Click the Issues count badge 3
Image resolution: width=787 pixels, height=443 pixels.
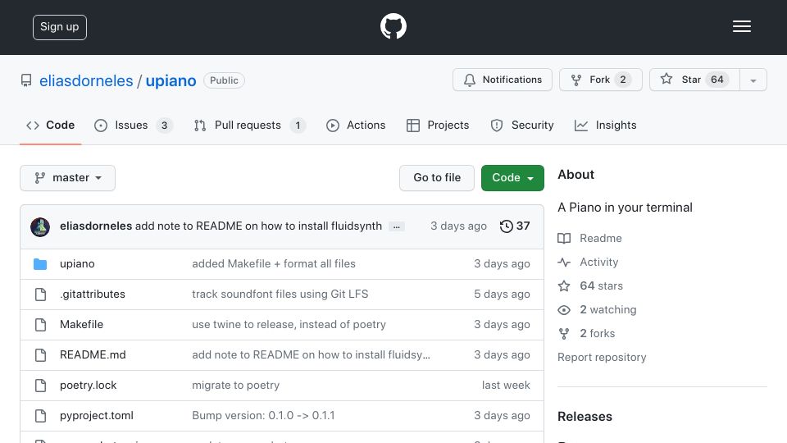[x=164, y=125]
